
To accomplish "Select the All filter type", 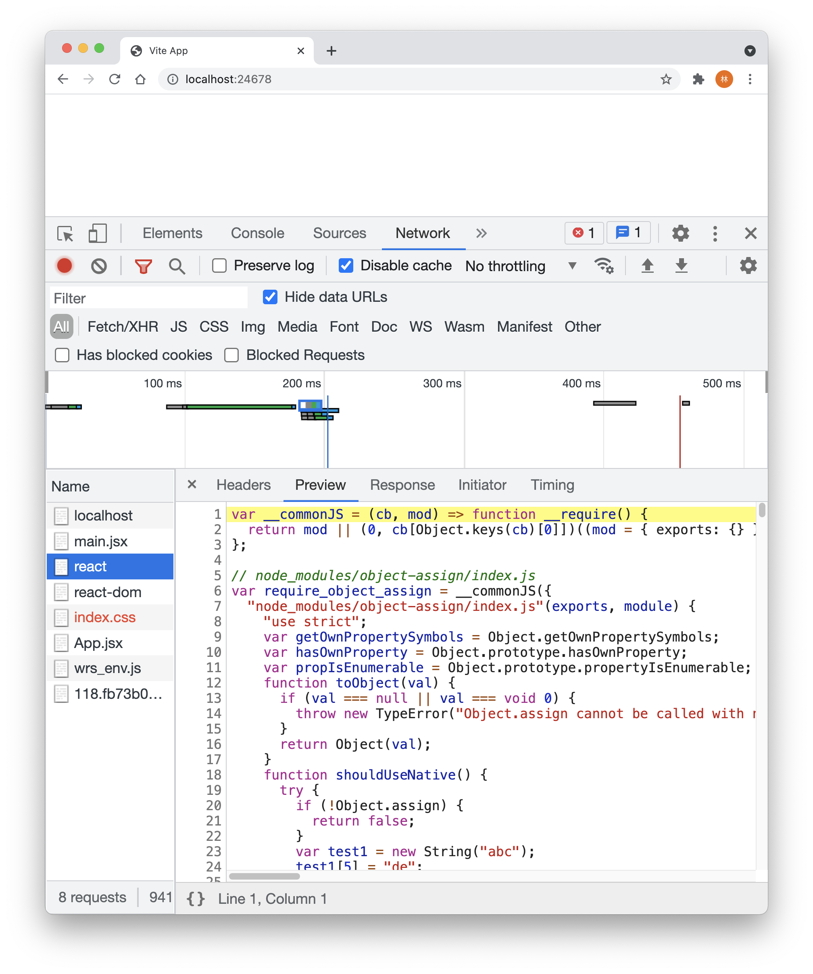I will tap(61, 327).
